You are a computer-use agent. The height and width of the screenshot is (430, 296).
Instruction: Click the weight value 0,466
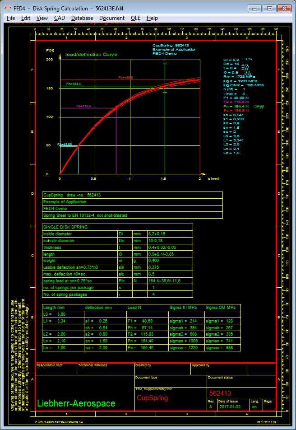[153, 261]
